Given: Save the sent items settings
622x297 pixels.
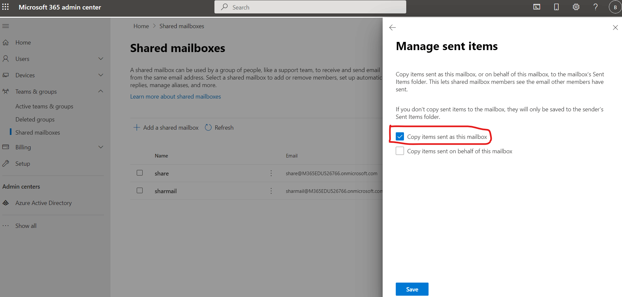Looking at the screenshot, I should (x=412, y=289).
